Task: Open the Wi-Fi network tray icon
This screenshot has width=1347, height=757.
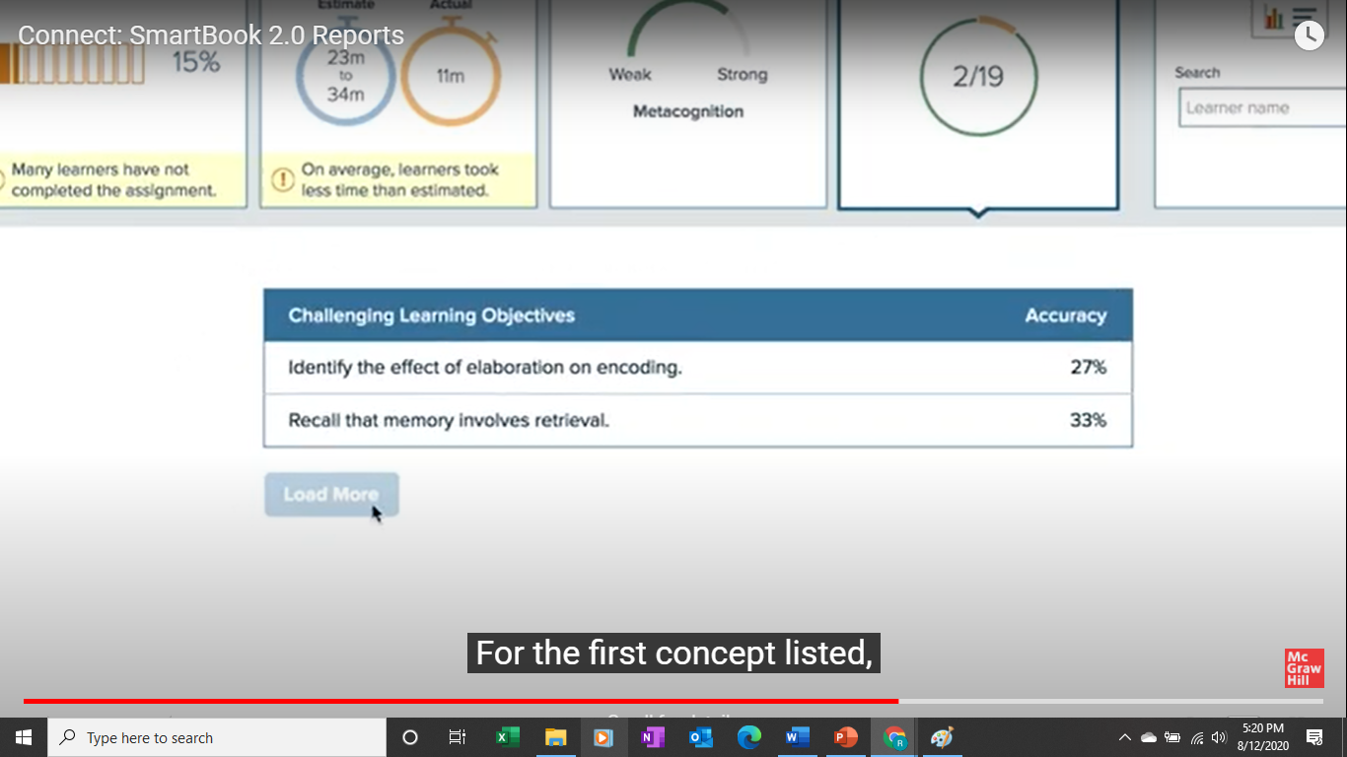Action: click(1197, 737)
